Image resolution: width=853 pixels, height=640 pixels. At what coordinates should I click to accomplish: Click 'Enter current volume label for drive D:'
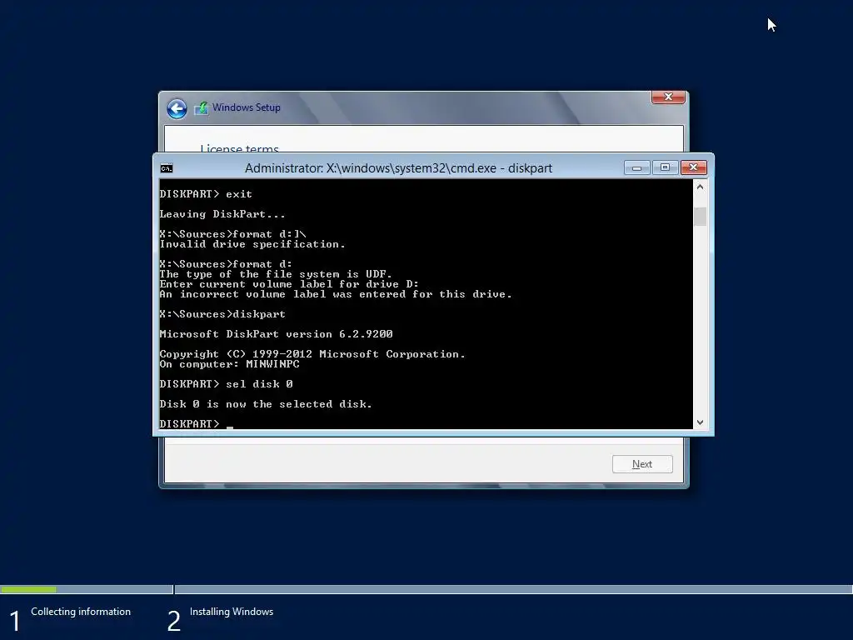click(x=289, y=284)
